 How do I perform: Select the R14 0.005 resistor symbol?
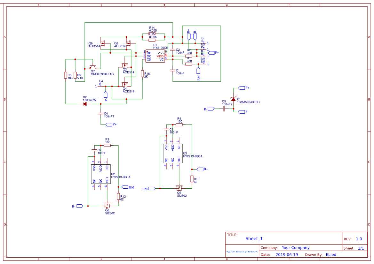[x=152, y=34]
